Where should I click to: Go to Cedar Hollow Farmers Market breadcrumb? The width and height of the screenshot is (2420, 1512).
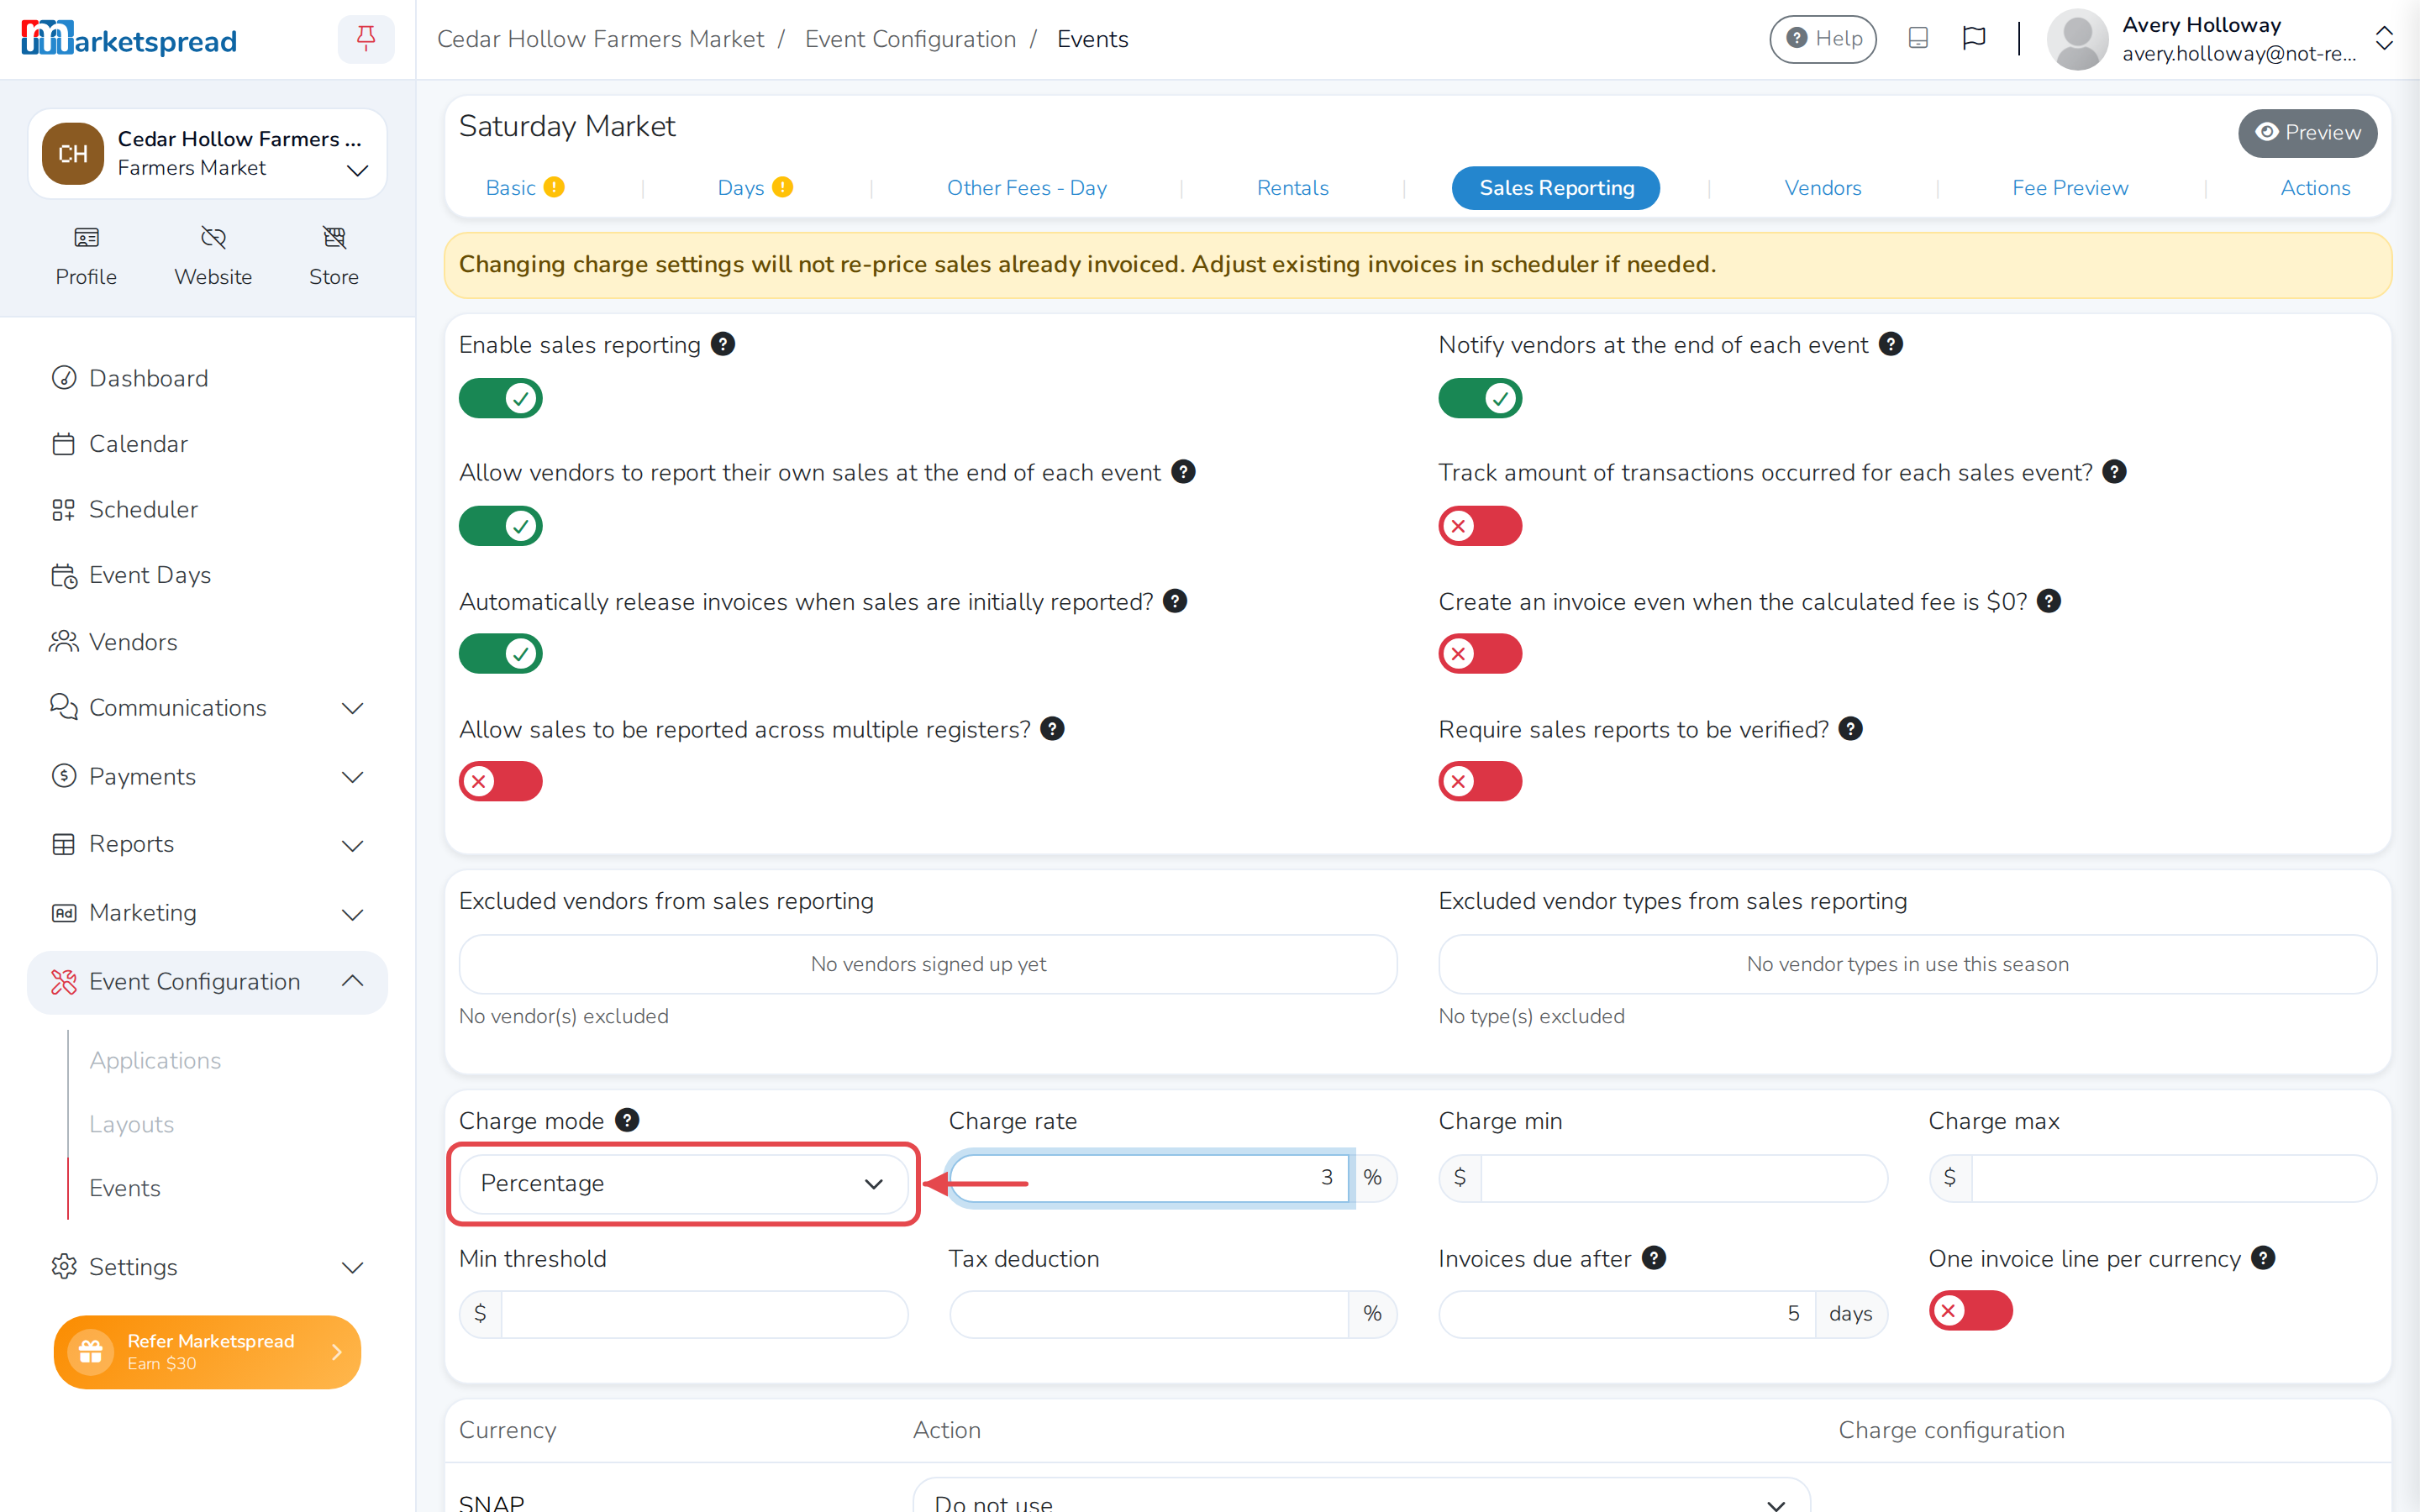pyautogui.click(x=600, y=39)
